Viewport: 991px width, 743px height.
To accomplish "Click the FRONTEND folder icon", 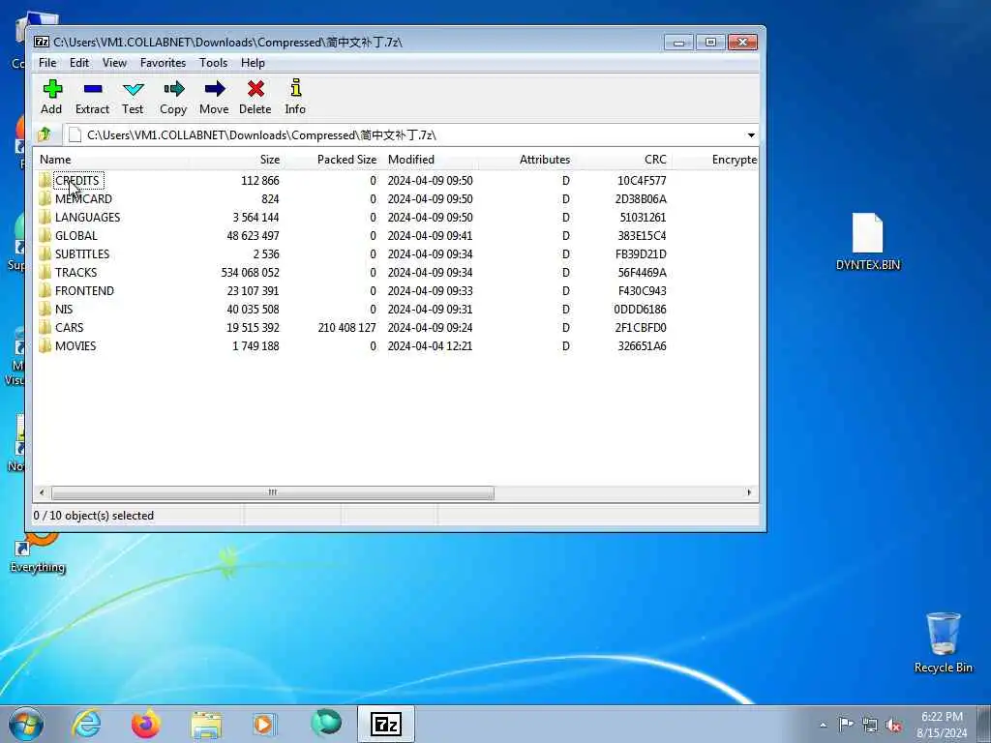I will tap(45, 290).
